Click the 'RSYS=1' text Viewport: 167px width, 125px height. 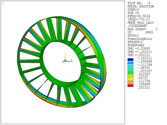pos(133,36)
